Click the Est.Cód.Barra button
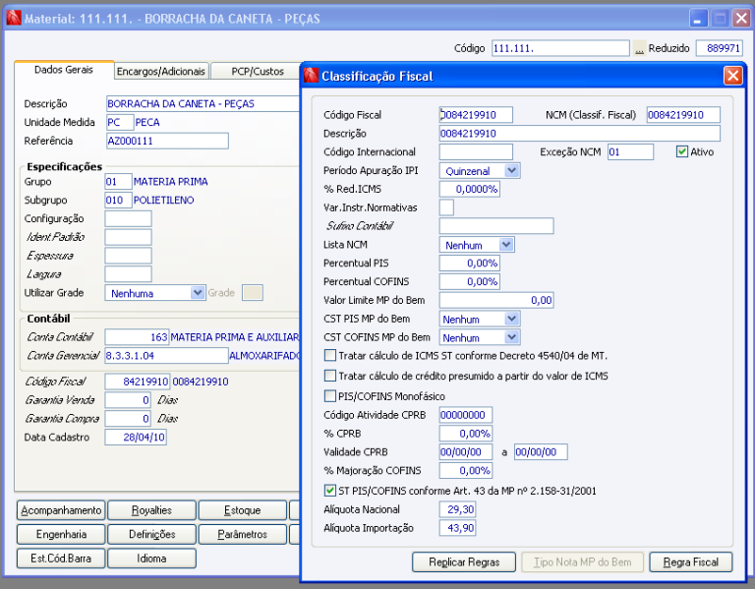Viewport: 755px width, 589px height. 61,559
